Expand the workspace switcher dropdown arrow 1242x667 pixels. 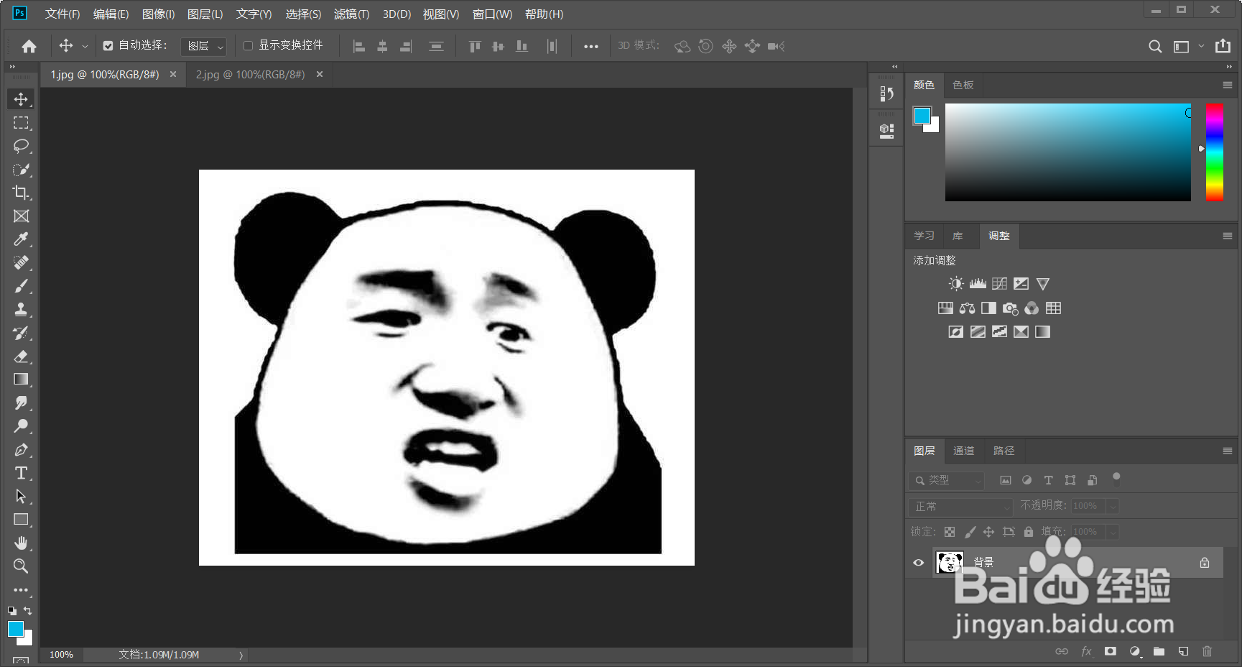point(1201,46)
